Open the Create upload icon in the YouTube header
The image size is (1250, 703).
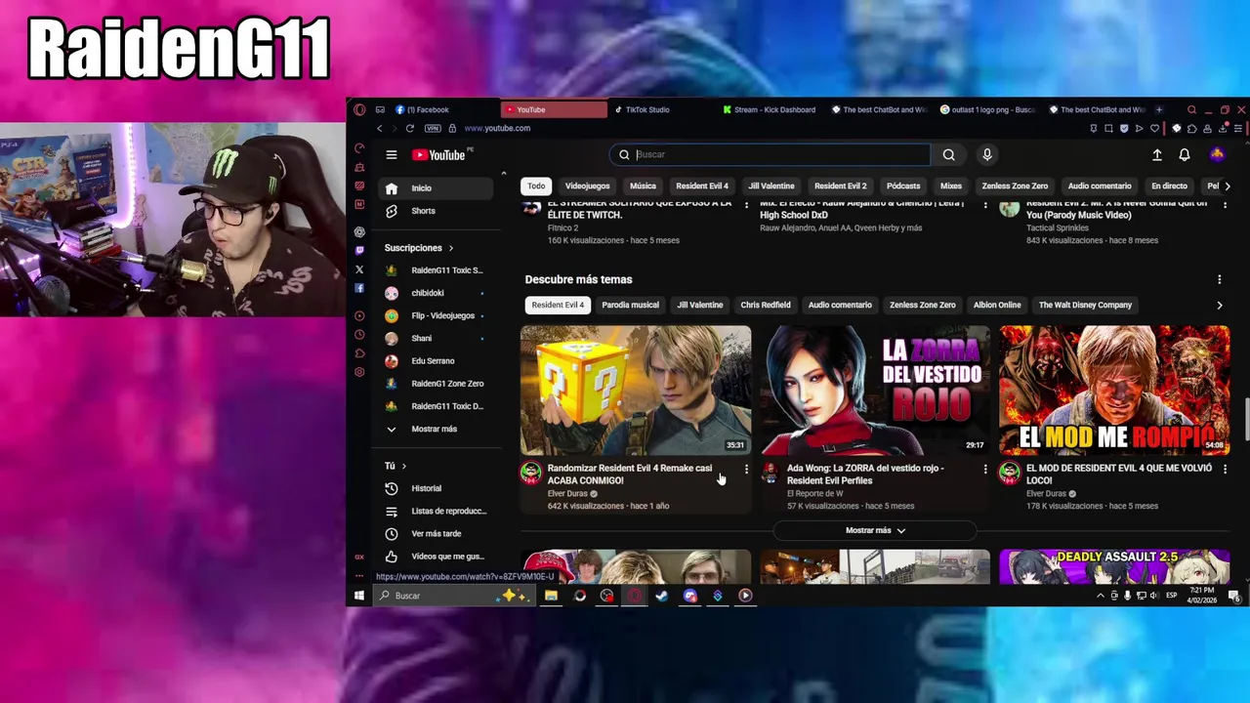pos(1157,154)
